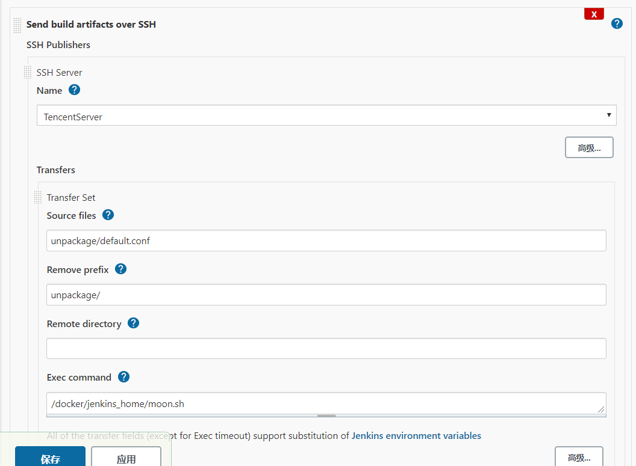Screen dimensions: 636x466
Task: Click the empty Remote directory field
Action: [325, 348]
